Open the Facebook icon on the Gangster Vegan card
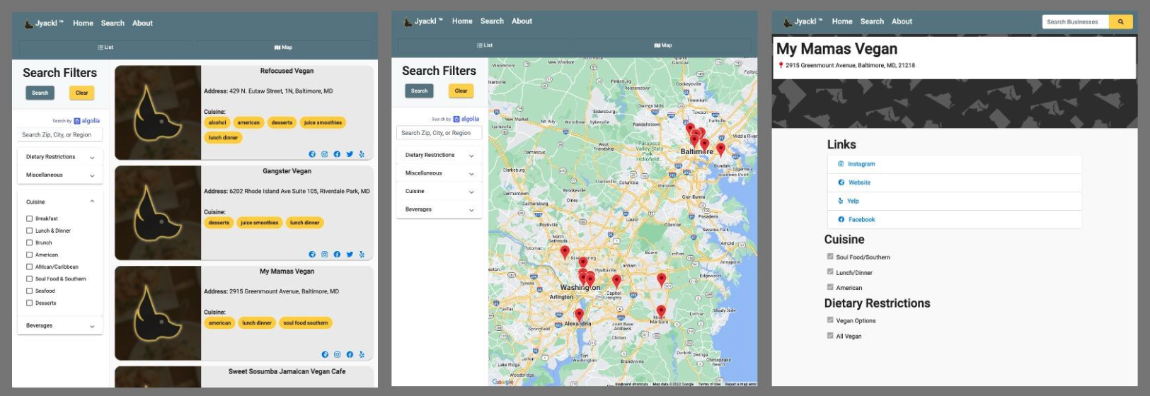Image resolution: width=1150 pixels, height=396 pixels. pos(337,255)
